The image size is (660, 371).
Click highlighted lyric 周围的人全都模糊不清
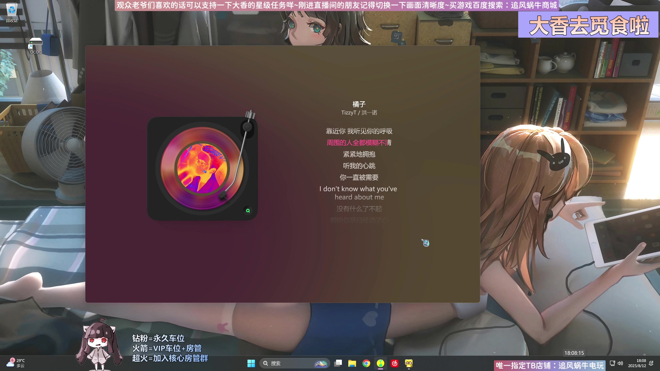[359, 143]
